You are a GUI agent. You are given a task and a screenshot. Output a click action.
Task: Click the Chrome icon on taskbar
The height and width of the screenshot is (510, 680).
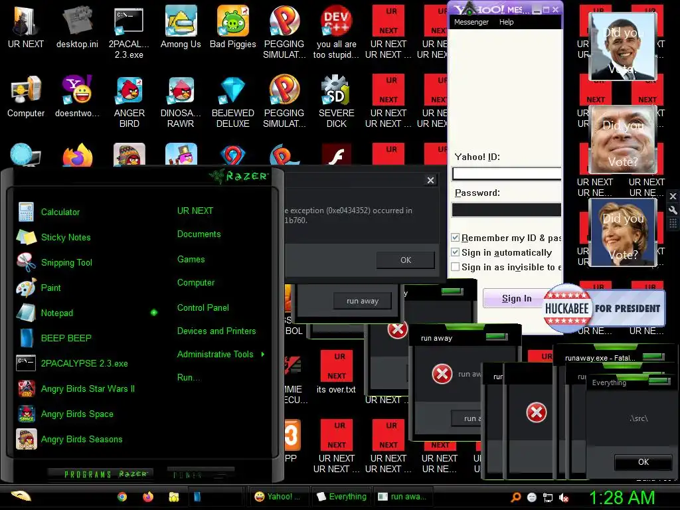click(x=122, y=497)
